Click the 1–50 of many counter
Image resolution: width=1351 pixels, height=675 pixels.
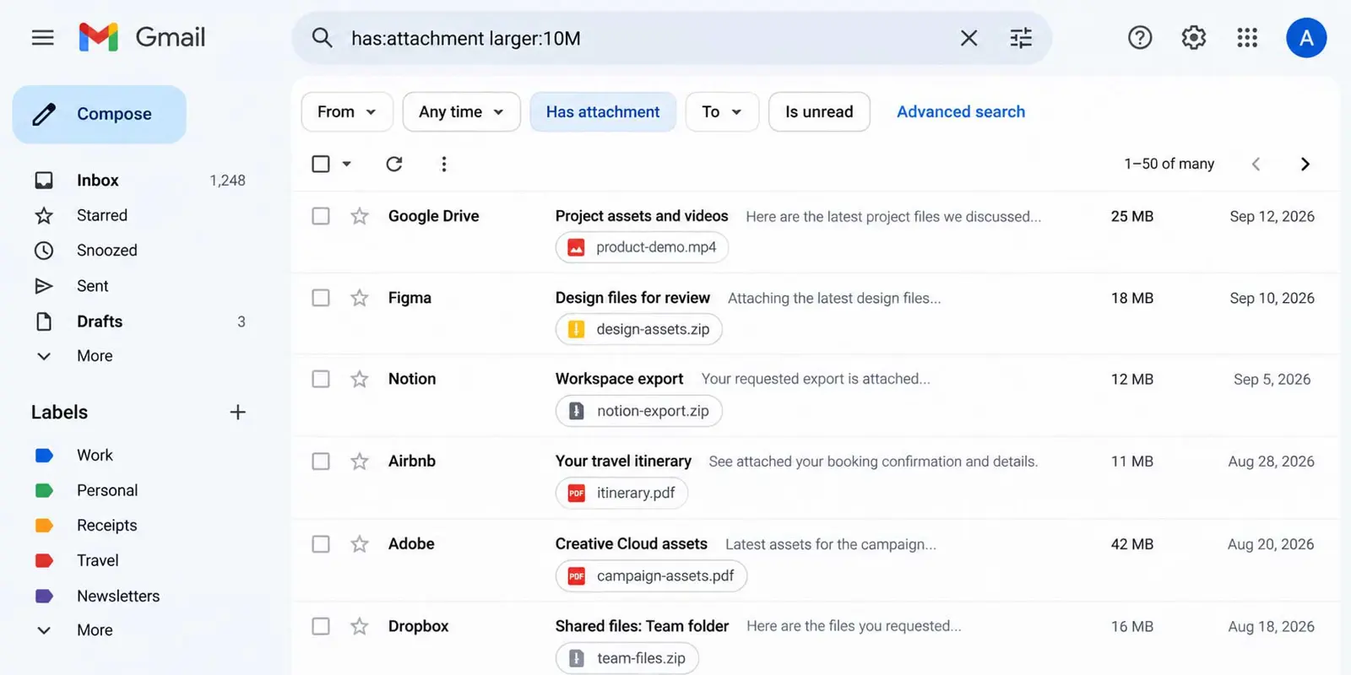coord(1169,164)
